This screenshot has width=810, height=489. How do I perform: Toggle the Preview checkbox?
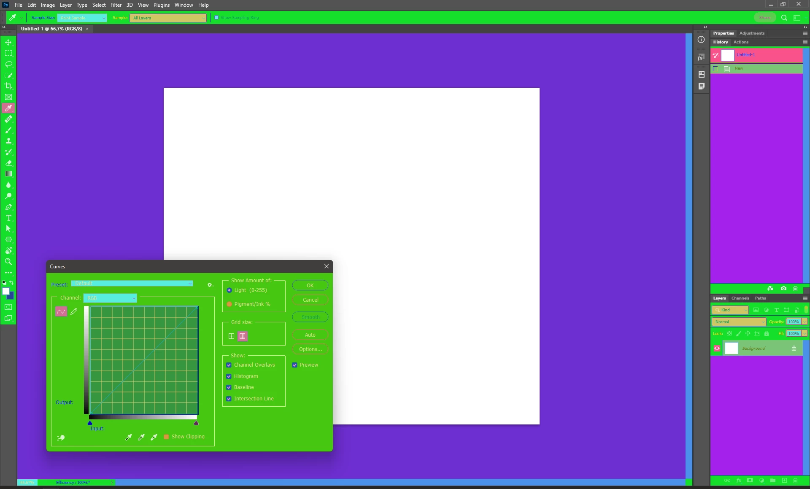[294, 365]
